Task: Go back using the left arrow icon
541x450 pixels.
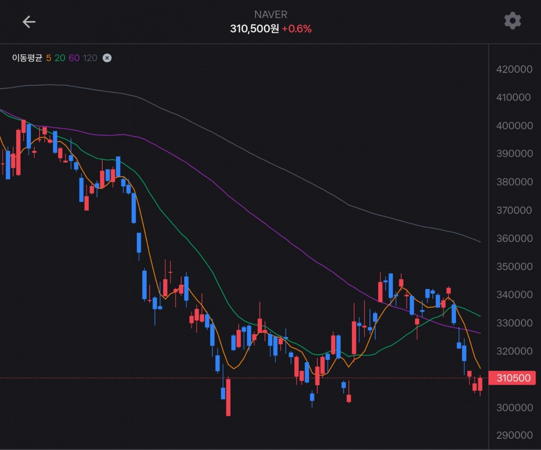Action: [x=29, y=22]
